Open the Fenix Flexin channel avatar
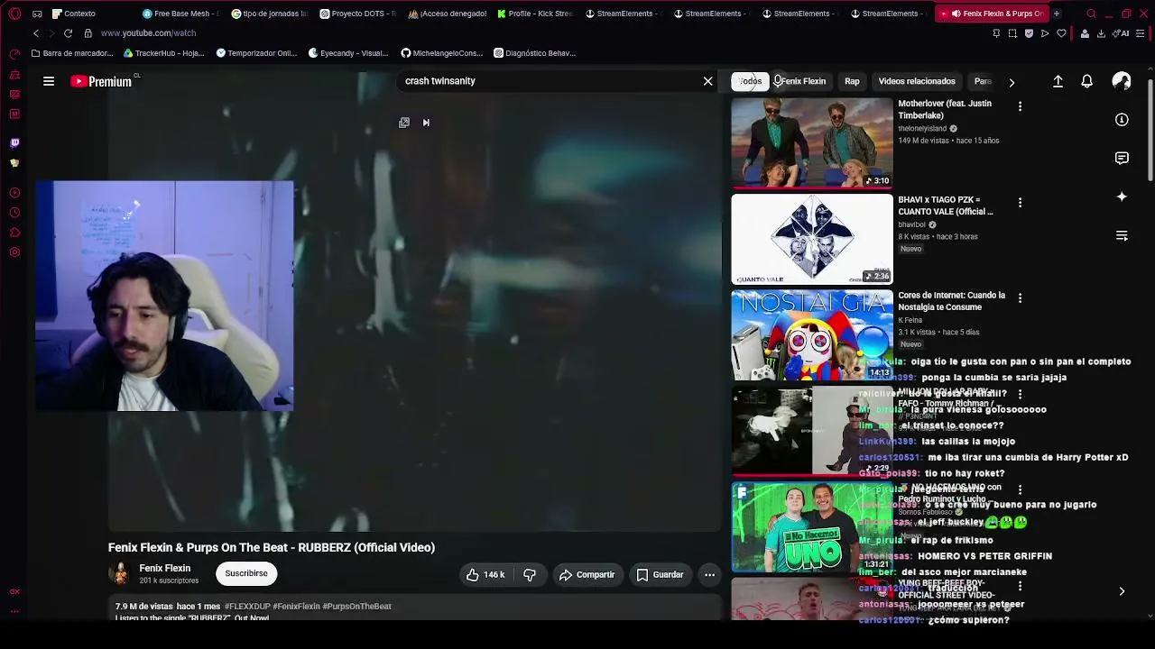Viewport: 1155px width, 649px height. (119, 573)
